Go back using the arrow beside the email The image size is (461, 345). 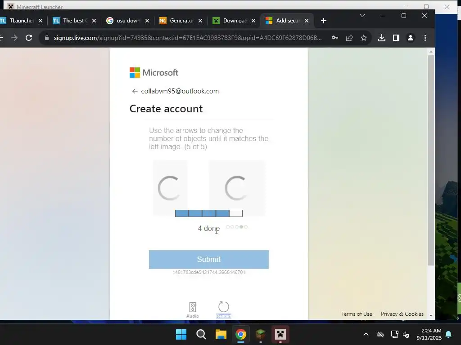135,91
